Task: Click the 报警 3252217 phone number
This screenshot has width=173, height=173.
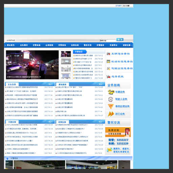Action: click(118, 140)
